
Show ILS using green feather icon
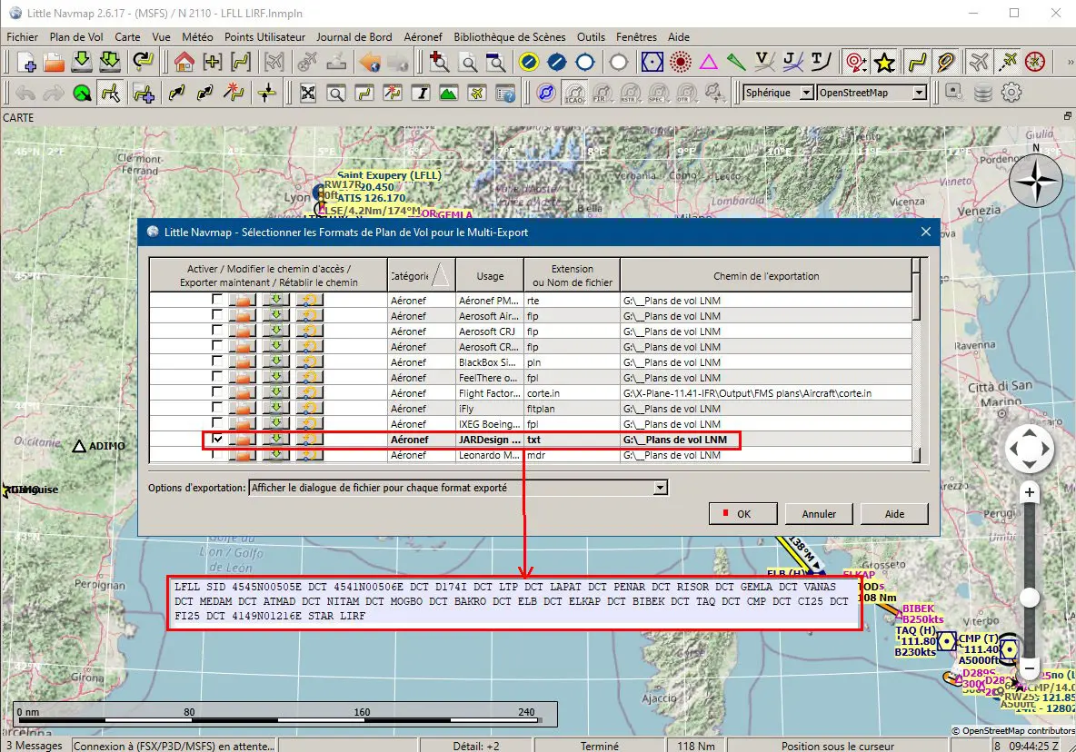[736, 63]
